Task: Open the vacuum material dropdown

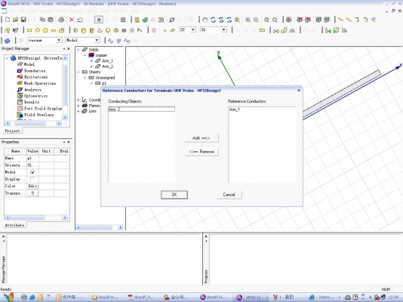Action: tap(59, 40)
